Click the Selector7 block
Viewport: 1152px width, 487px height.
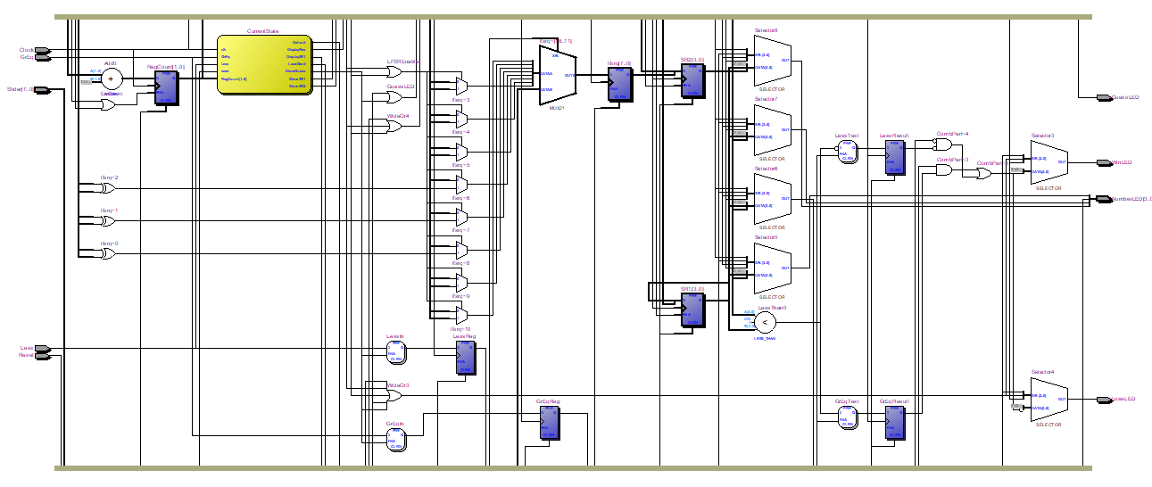pos(772,129)
